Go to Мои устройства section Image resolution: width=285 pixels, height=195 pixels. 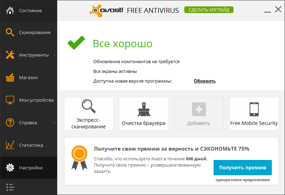[x=29, y=100]
